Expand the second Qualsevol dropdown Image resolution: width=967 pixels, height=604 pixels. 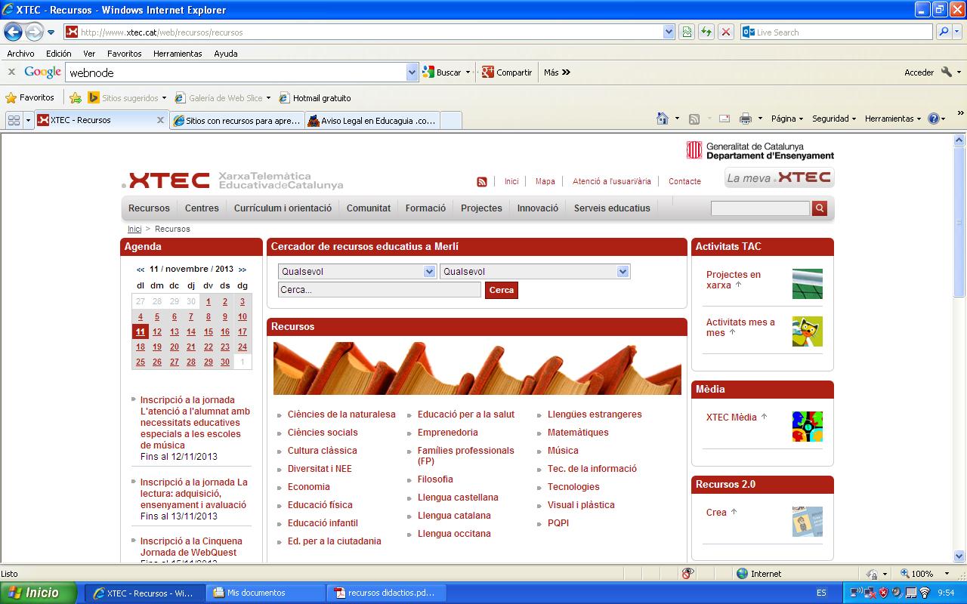pyautogui.click(x=623, y=272)
